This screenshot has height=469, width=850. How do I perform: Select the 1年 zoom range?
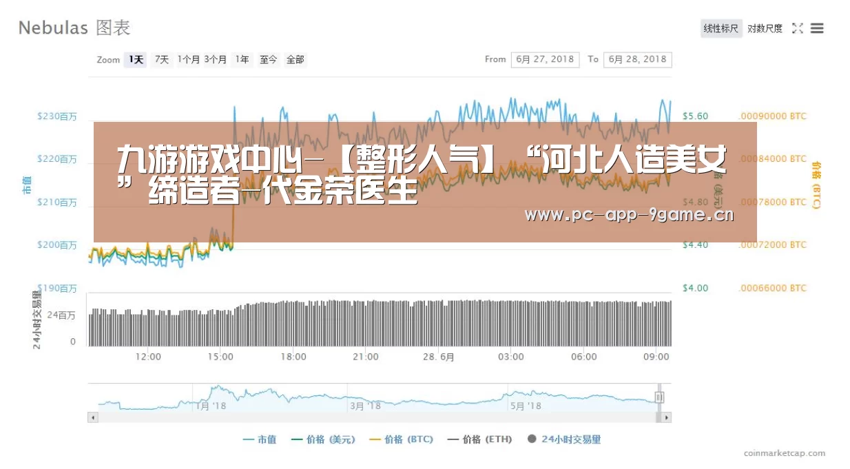pyautogui.click(x=242, y=60)
